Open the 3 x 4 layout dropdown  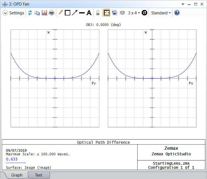coord(134,13)
